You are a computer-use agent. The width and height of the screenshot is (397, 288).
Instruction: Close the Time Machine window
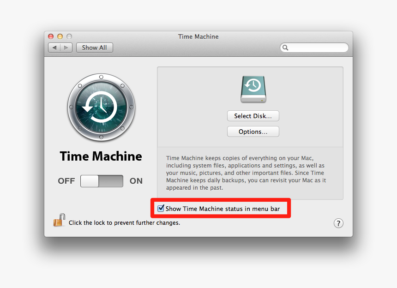click(51, 36)
